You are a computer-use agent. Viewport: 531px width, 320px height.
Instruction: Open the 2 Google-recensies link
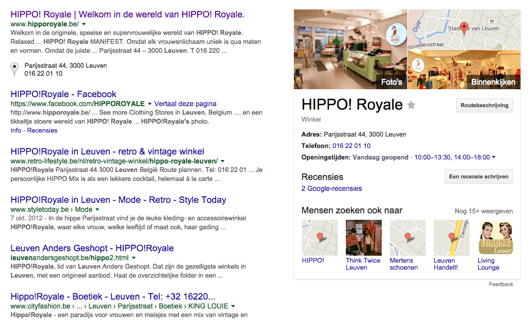coord(331,189)
